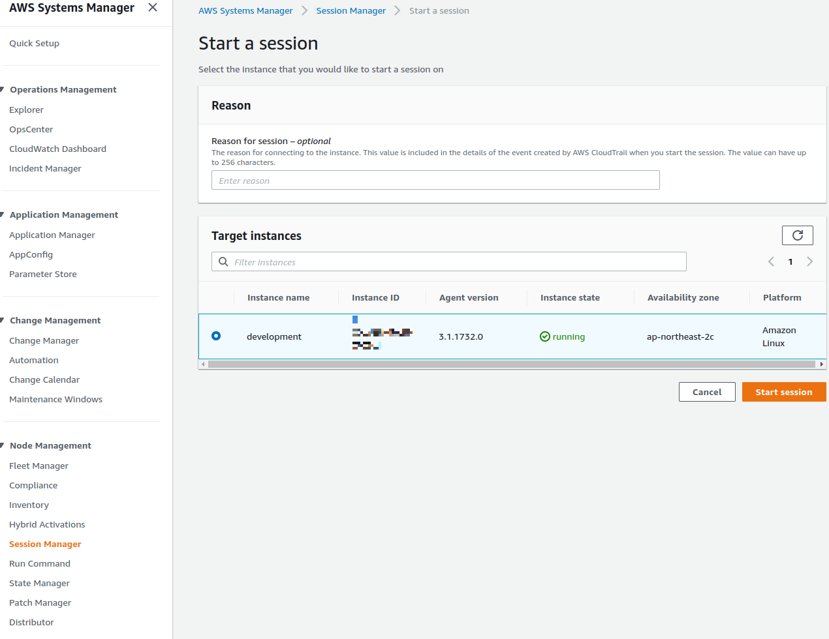This screenshot has width=829, height=639.
Task: Click the Platform column header
Action: [x=782, y=297]
